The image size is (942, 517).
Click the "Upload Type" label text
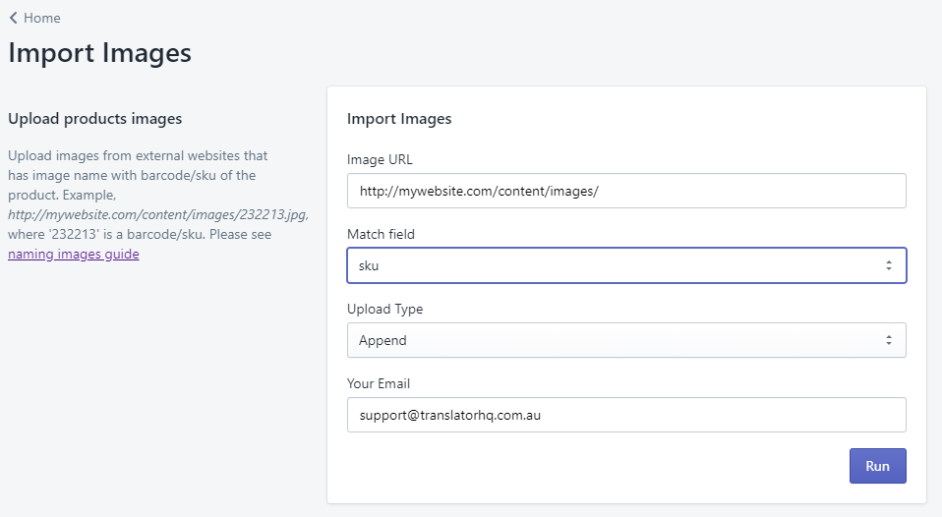(x=384, y=309)
